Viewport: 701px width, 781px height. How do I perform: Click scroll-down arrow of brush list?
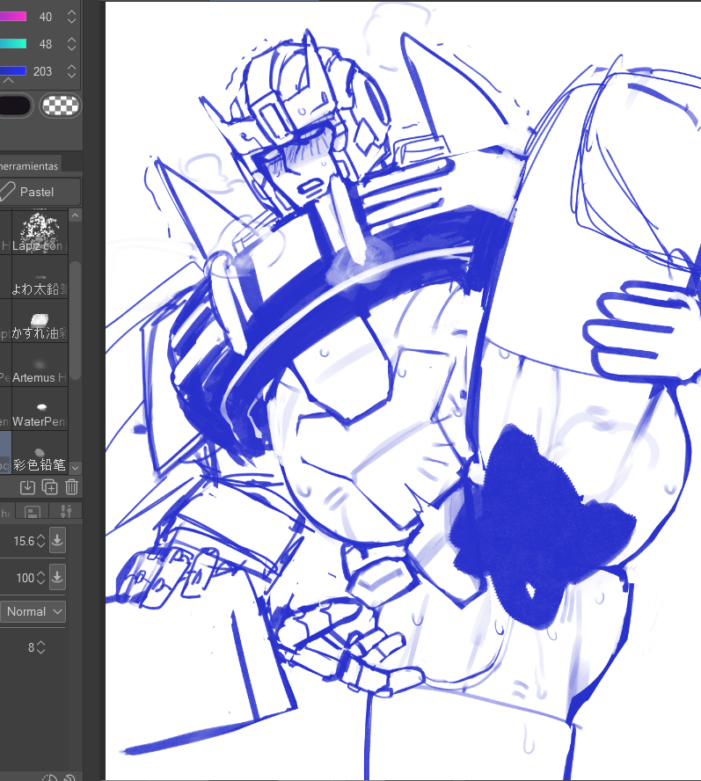76,468
